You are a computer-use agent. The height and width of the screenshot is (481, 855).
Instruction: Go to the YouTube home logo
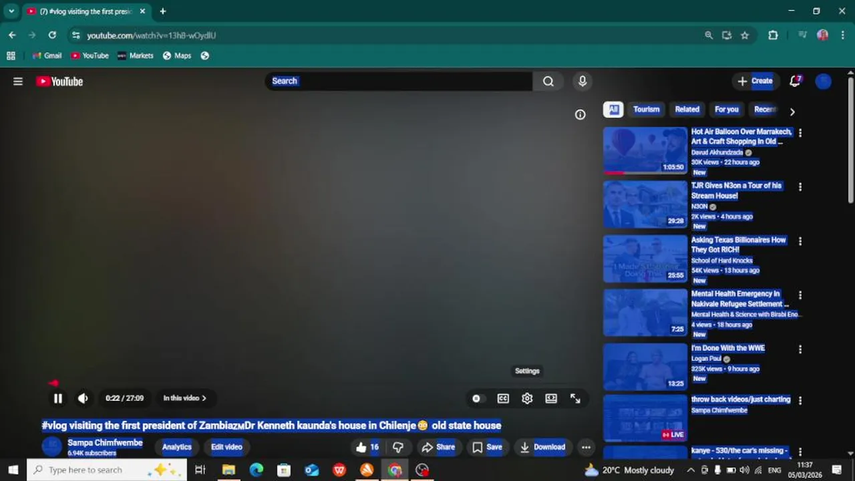59,82
